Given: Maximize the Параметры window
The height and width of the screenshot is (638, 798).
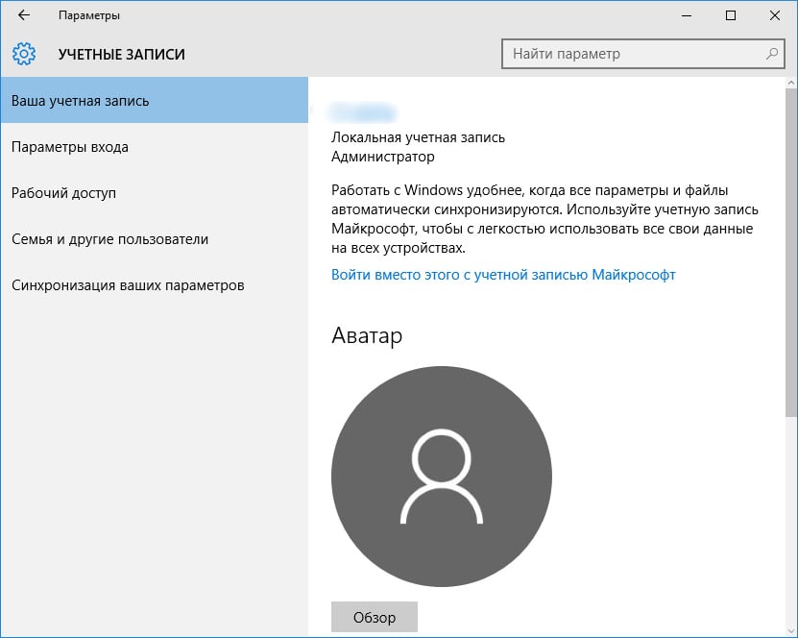Looking at the screenshot, I should coord(731,15).
